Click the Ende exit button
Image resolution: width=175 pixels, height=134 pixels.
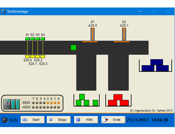(113, 120)
